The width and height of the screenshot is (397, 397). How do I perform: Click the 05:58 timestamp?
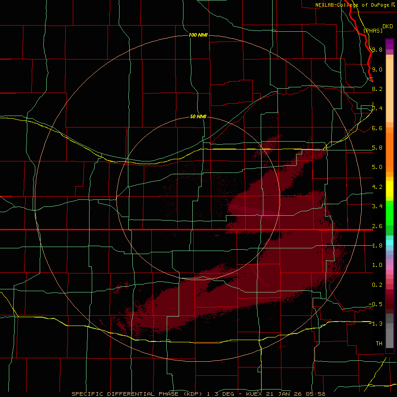[x=316, y=394]
